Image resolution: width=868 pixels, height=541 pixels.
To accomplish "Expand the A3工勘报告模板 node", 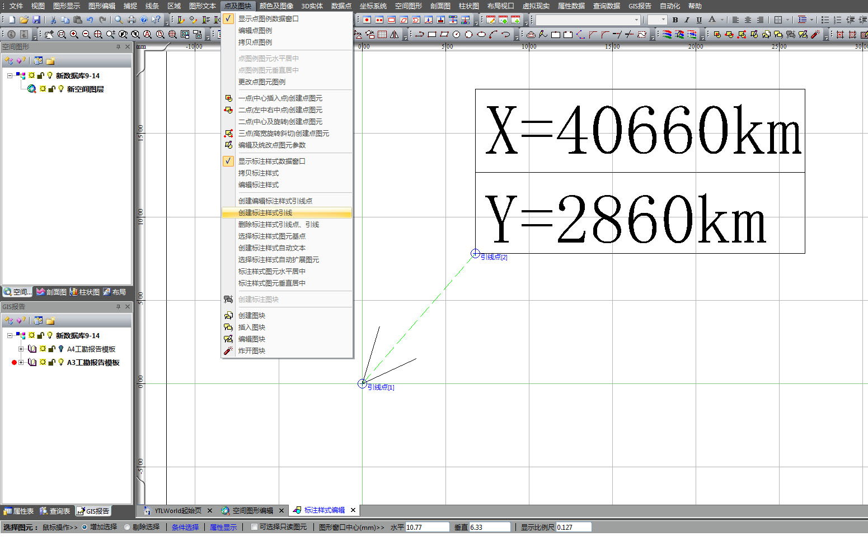I will pos(21,362).
